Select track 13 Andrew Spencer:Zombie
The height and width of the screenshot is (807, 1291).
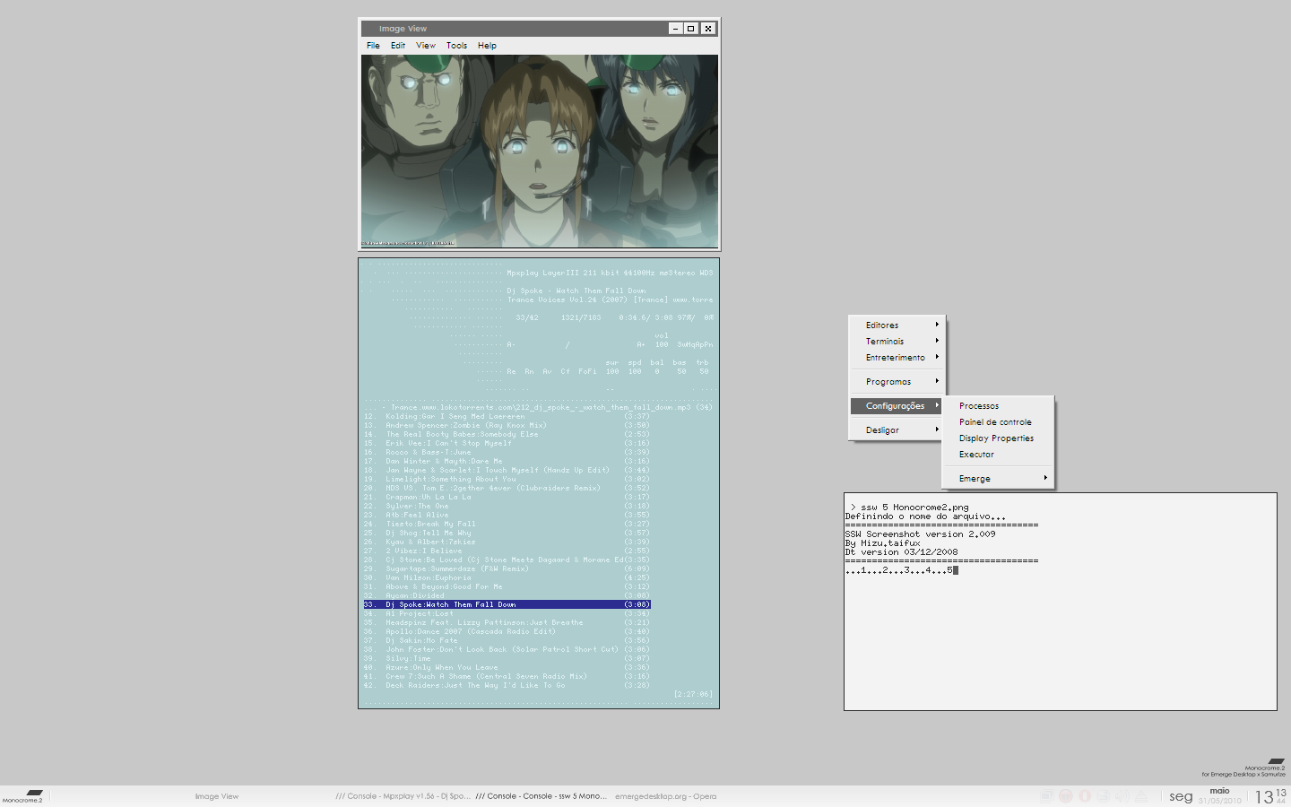pyautogui.click(x=507, y=425)
